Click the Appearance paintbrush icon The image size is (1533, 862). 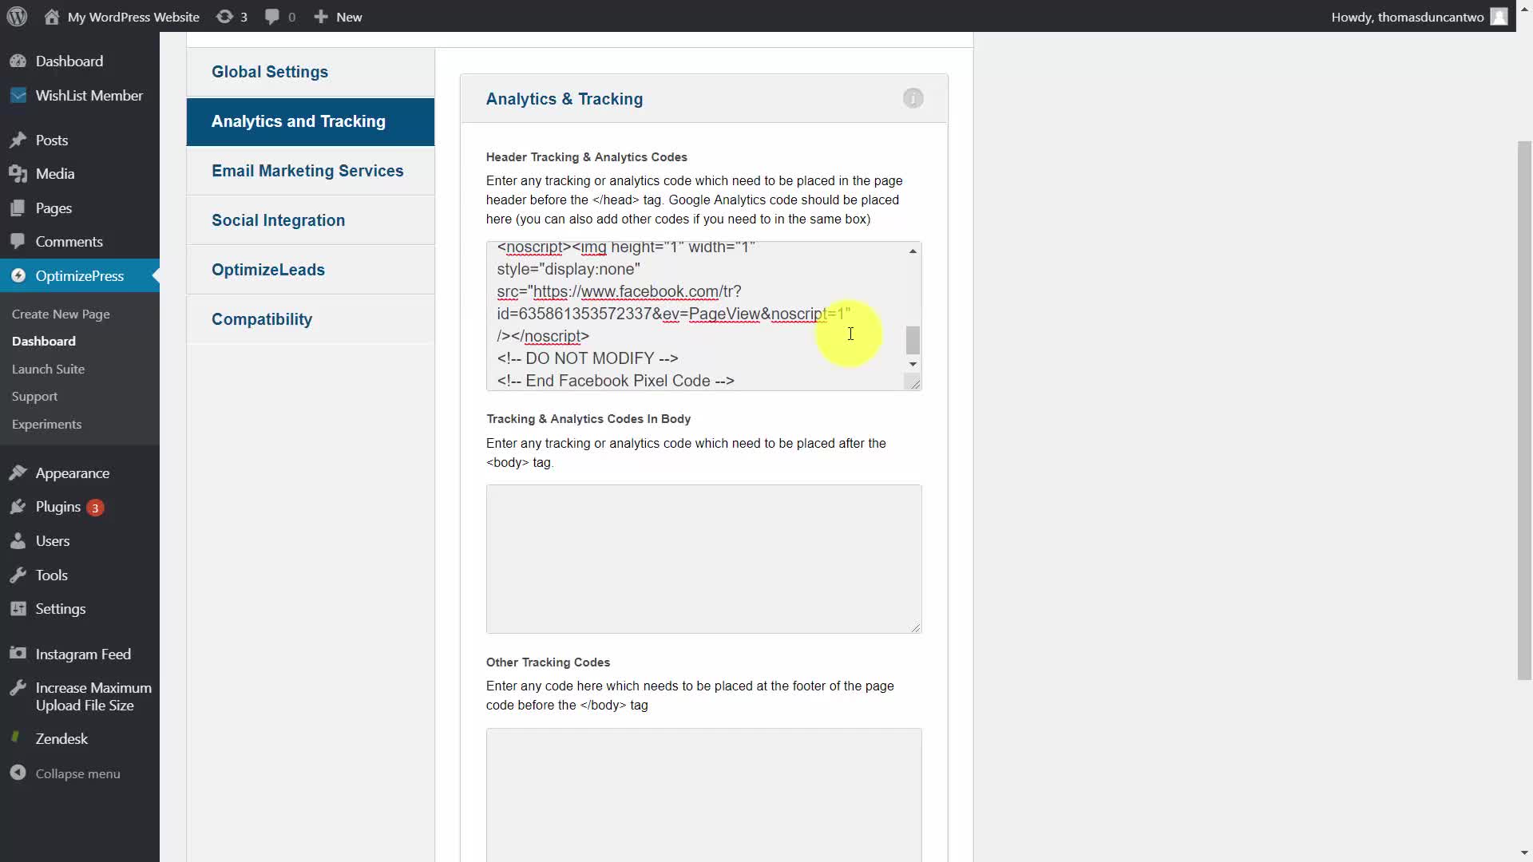pos(18,473)
